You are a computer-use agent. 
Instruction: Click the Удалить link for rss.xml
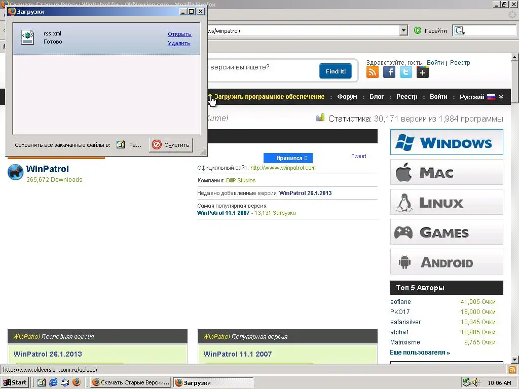pyautogui.click(x=179, y=43)
